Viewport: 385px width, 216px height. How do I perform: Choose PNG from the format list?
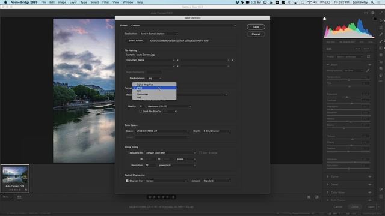pos(155,97)
